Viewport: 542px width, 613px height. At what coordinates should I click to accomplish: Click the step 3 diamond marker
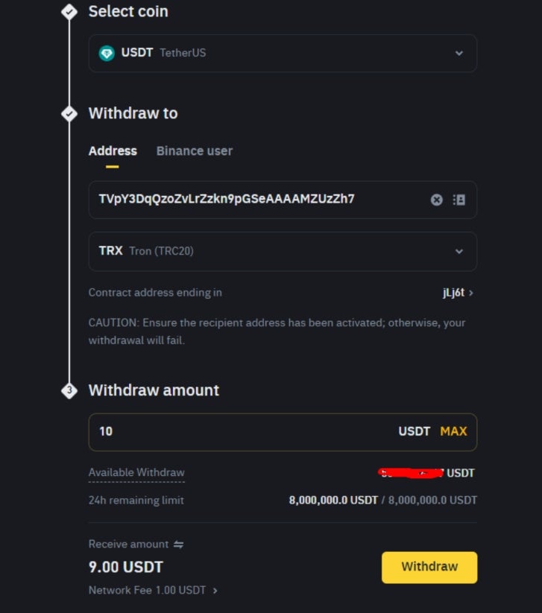click(69, 390)
